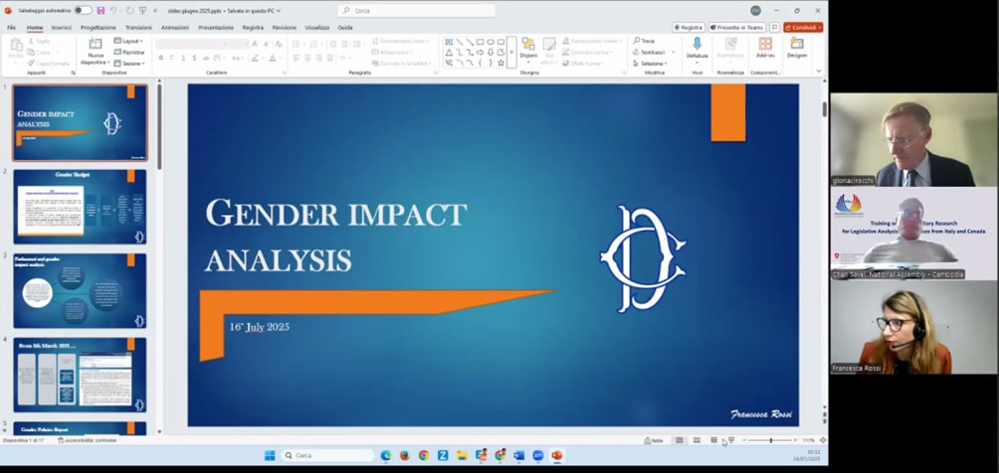Click Accessibilità: conforme status

(88, 440)
